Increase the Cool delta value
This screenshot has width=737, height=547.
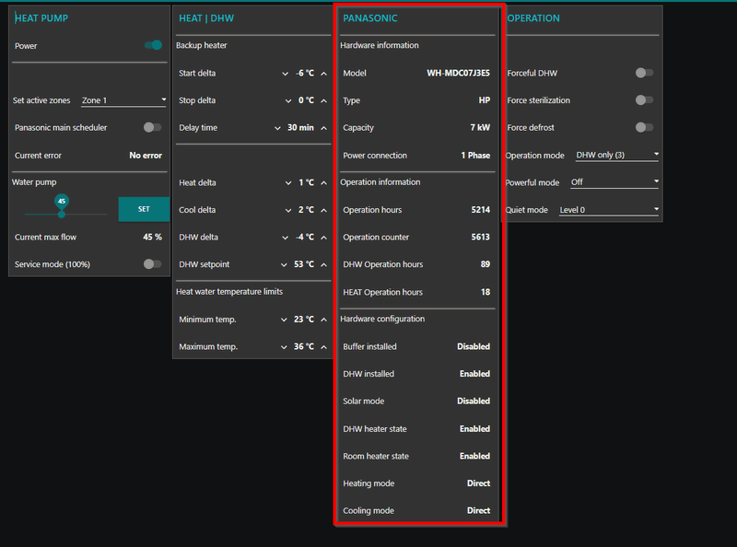click(x=324, y=211)
